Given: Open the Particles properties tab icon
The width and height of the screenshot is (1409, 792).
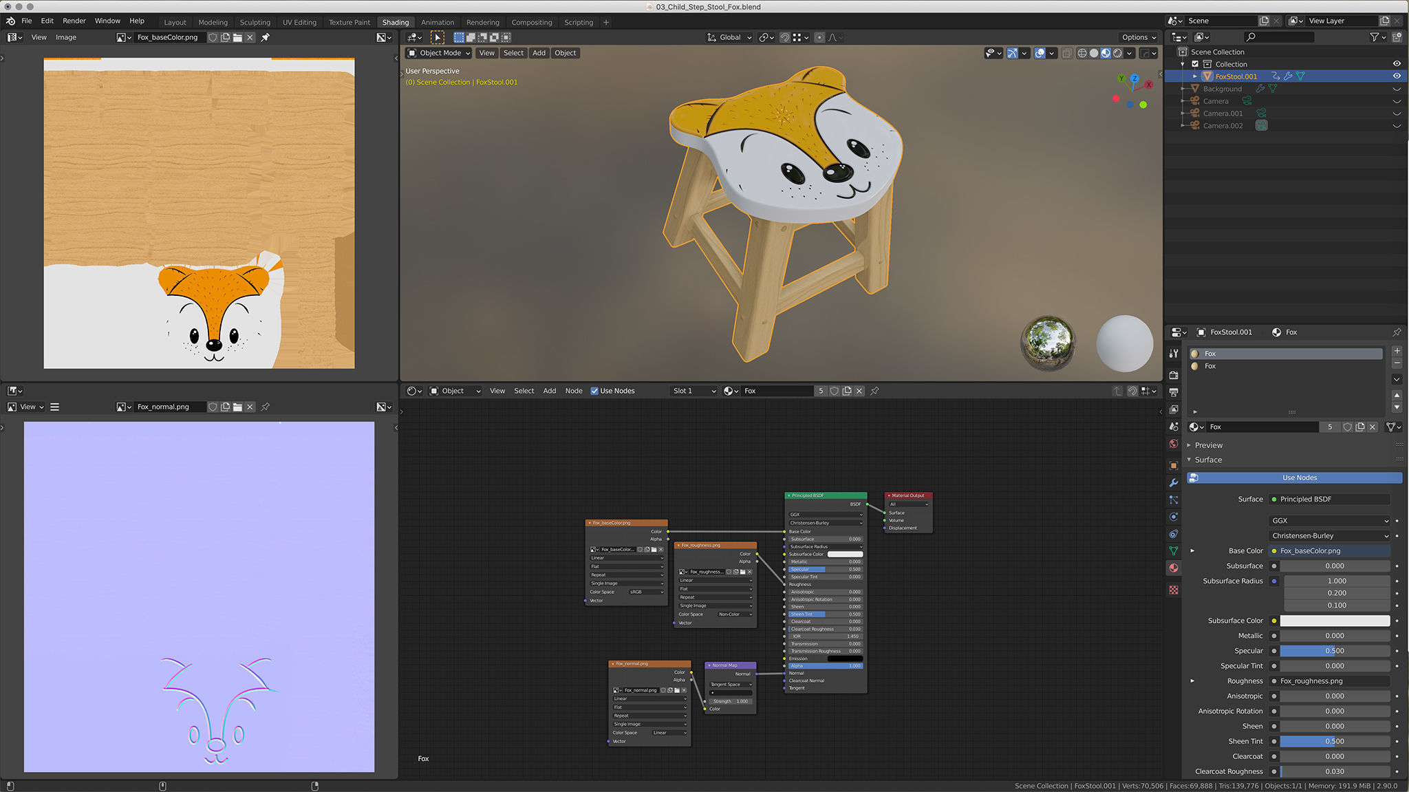Looking at the screenshot, I should pyautogui.click(x=1174, y=500).
